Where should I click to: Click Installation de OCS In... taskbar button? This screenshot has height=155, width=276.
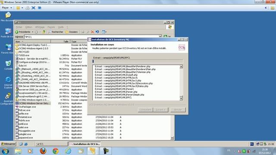(85, 144)
